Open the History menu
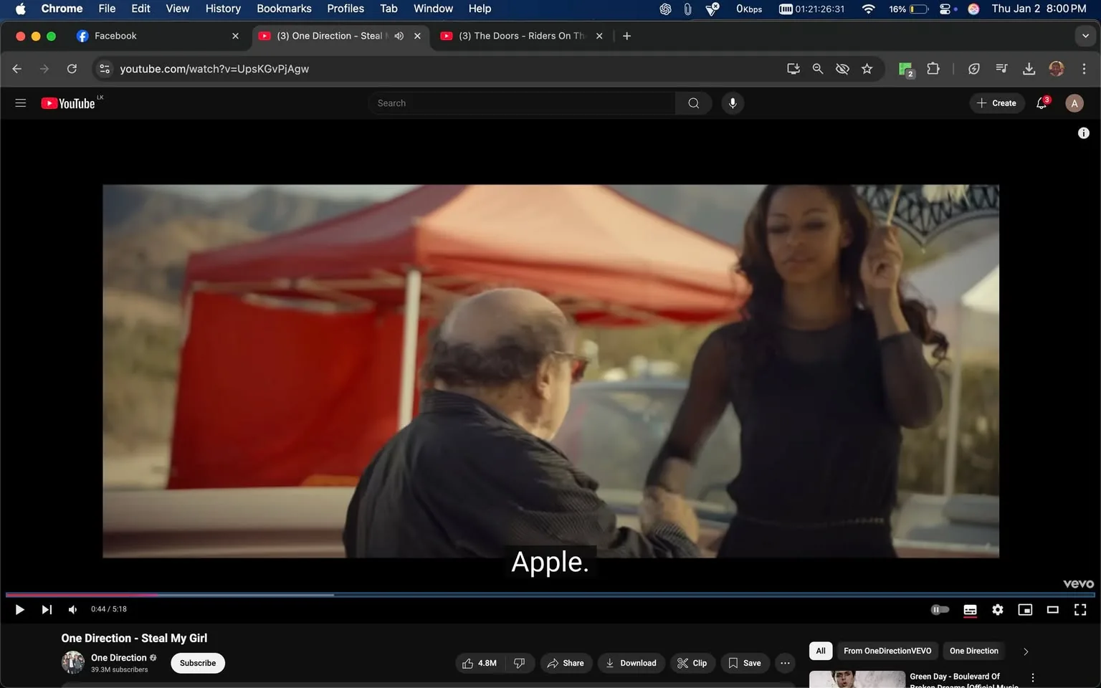The height and width of the screenshot is (688, 1101). pos(223,9)
